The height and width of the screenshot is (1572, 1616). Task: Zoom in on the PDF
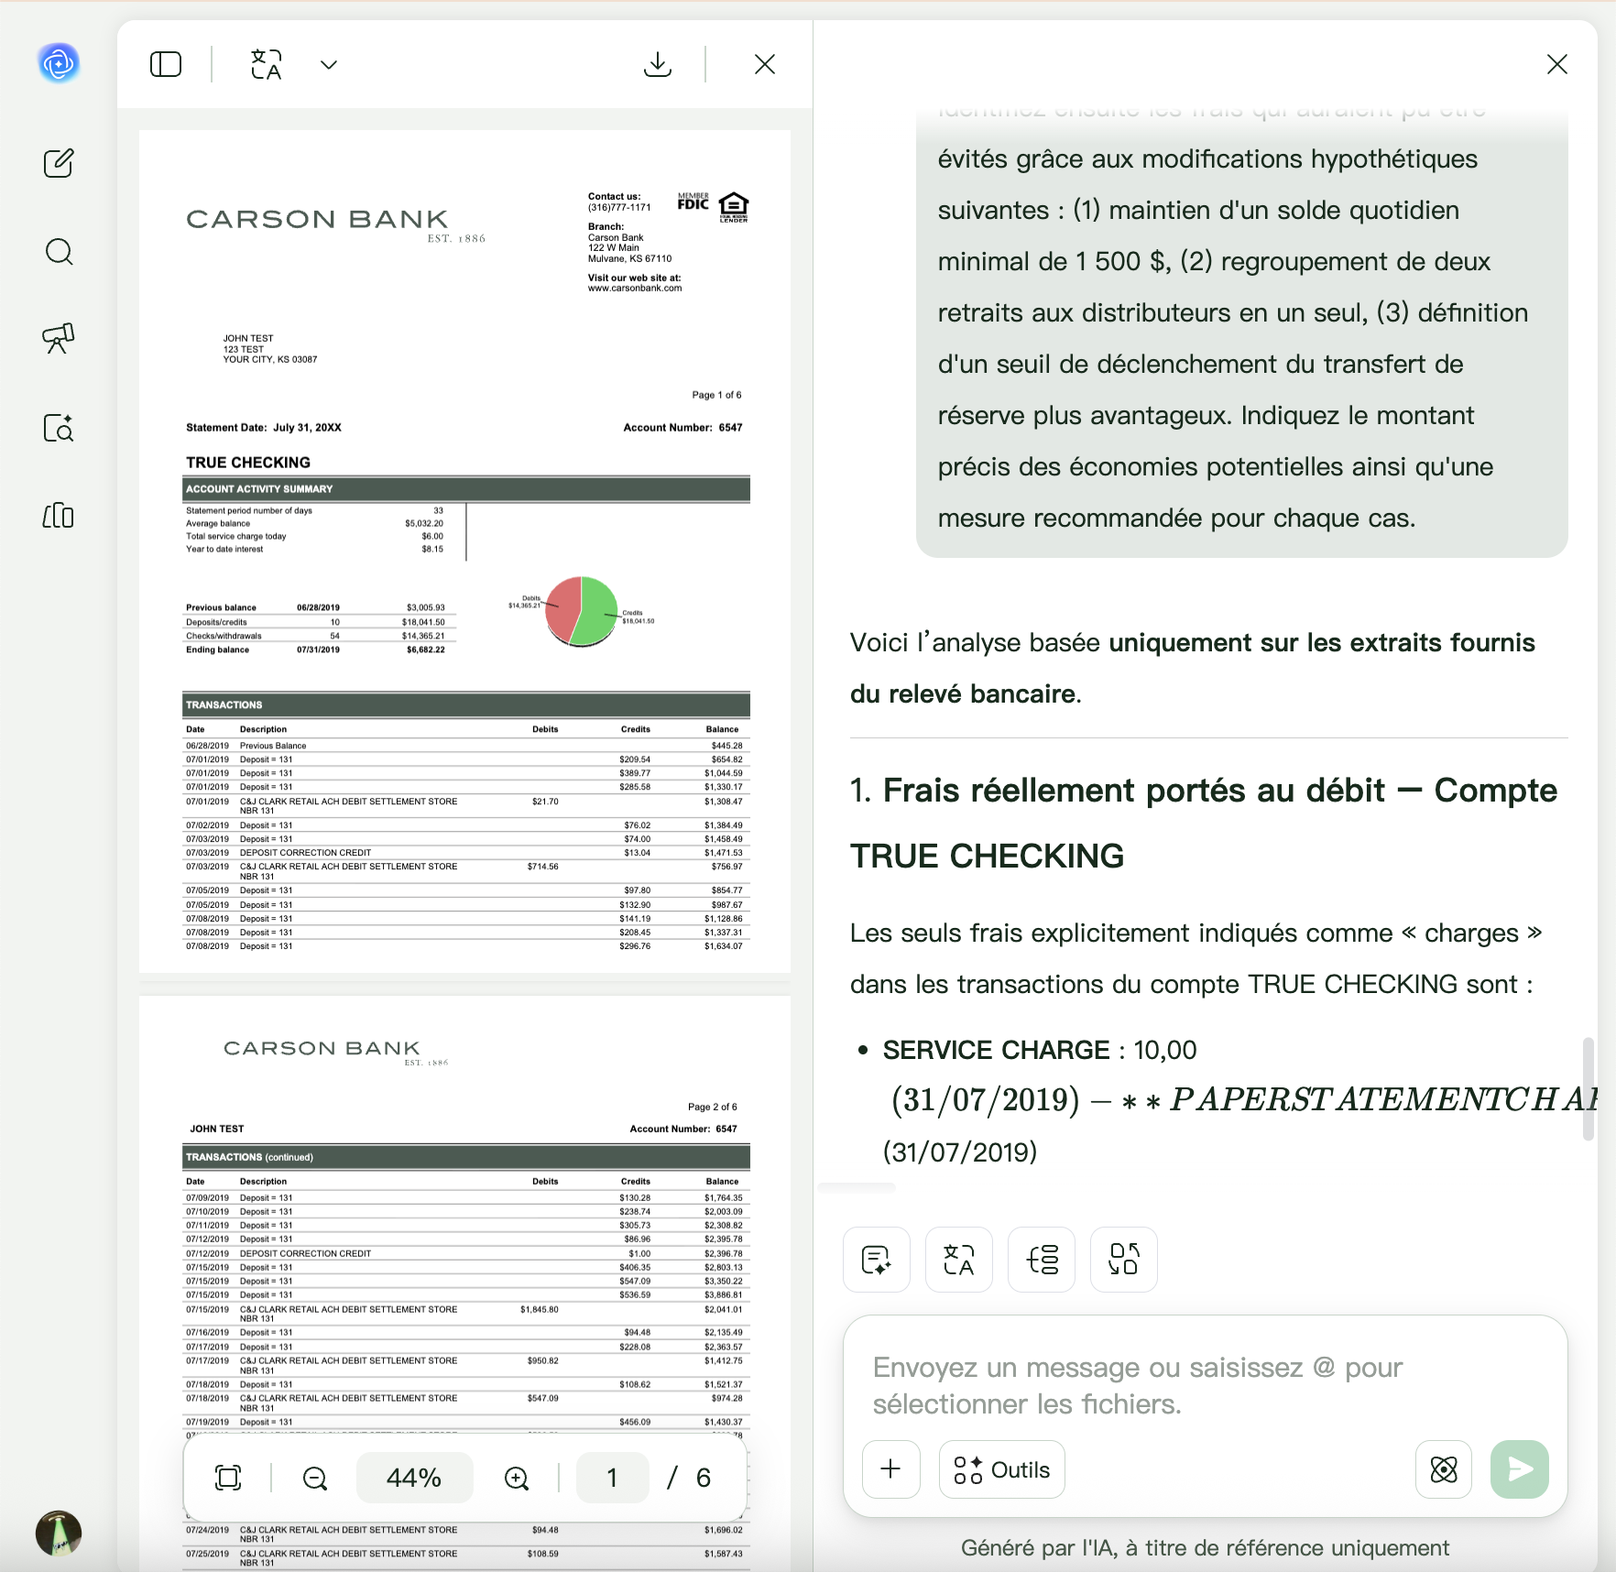517,1478
